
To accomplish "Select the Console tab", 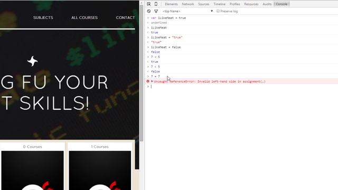I will point(281,4).
